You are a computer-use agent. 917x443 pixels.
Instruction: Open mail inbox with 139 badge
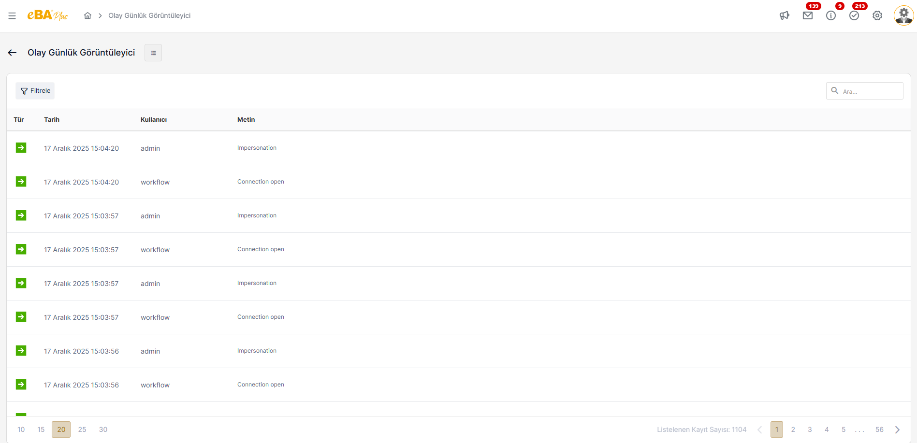pos(808,15)
